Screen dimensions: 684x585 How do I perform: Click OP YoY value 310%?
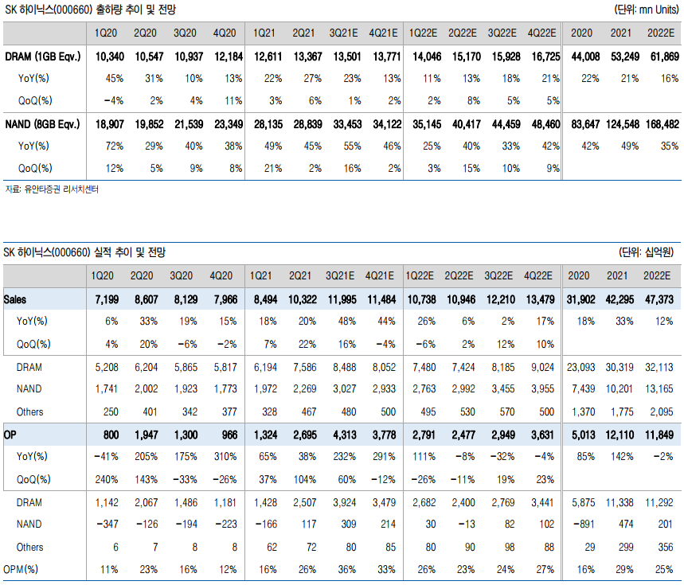[x=225, y=456]
